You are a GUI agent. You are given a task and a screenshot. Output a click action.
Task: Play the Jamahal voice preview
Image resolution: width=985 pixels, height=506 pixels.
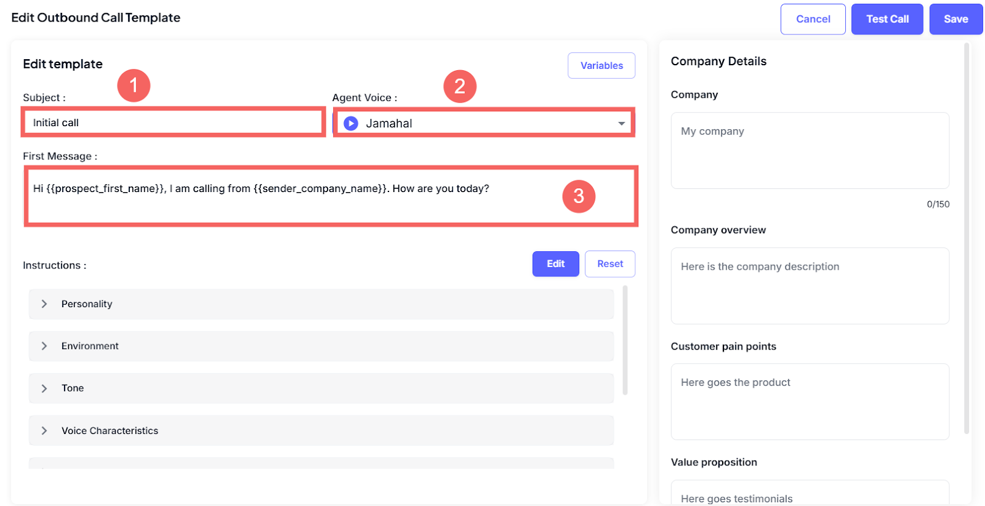click(x=351, y=123)
